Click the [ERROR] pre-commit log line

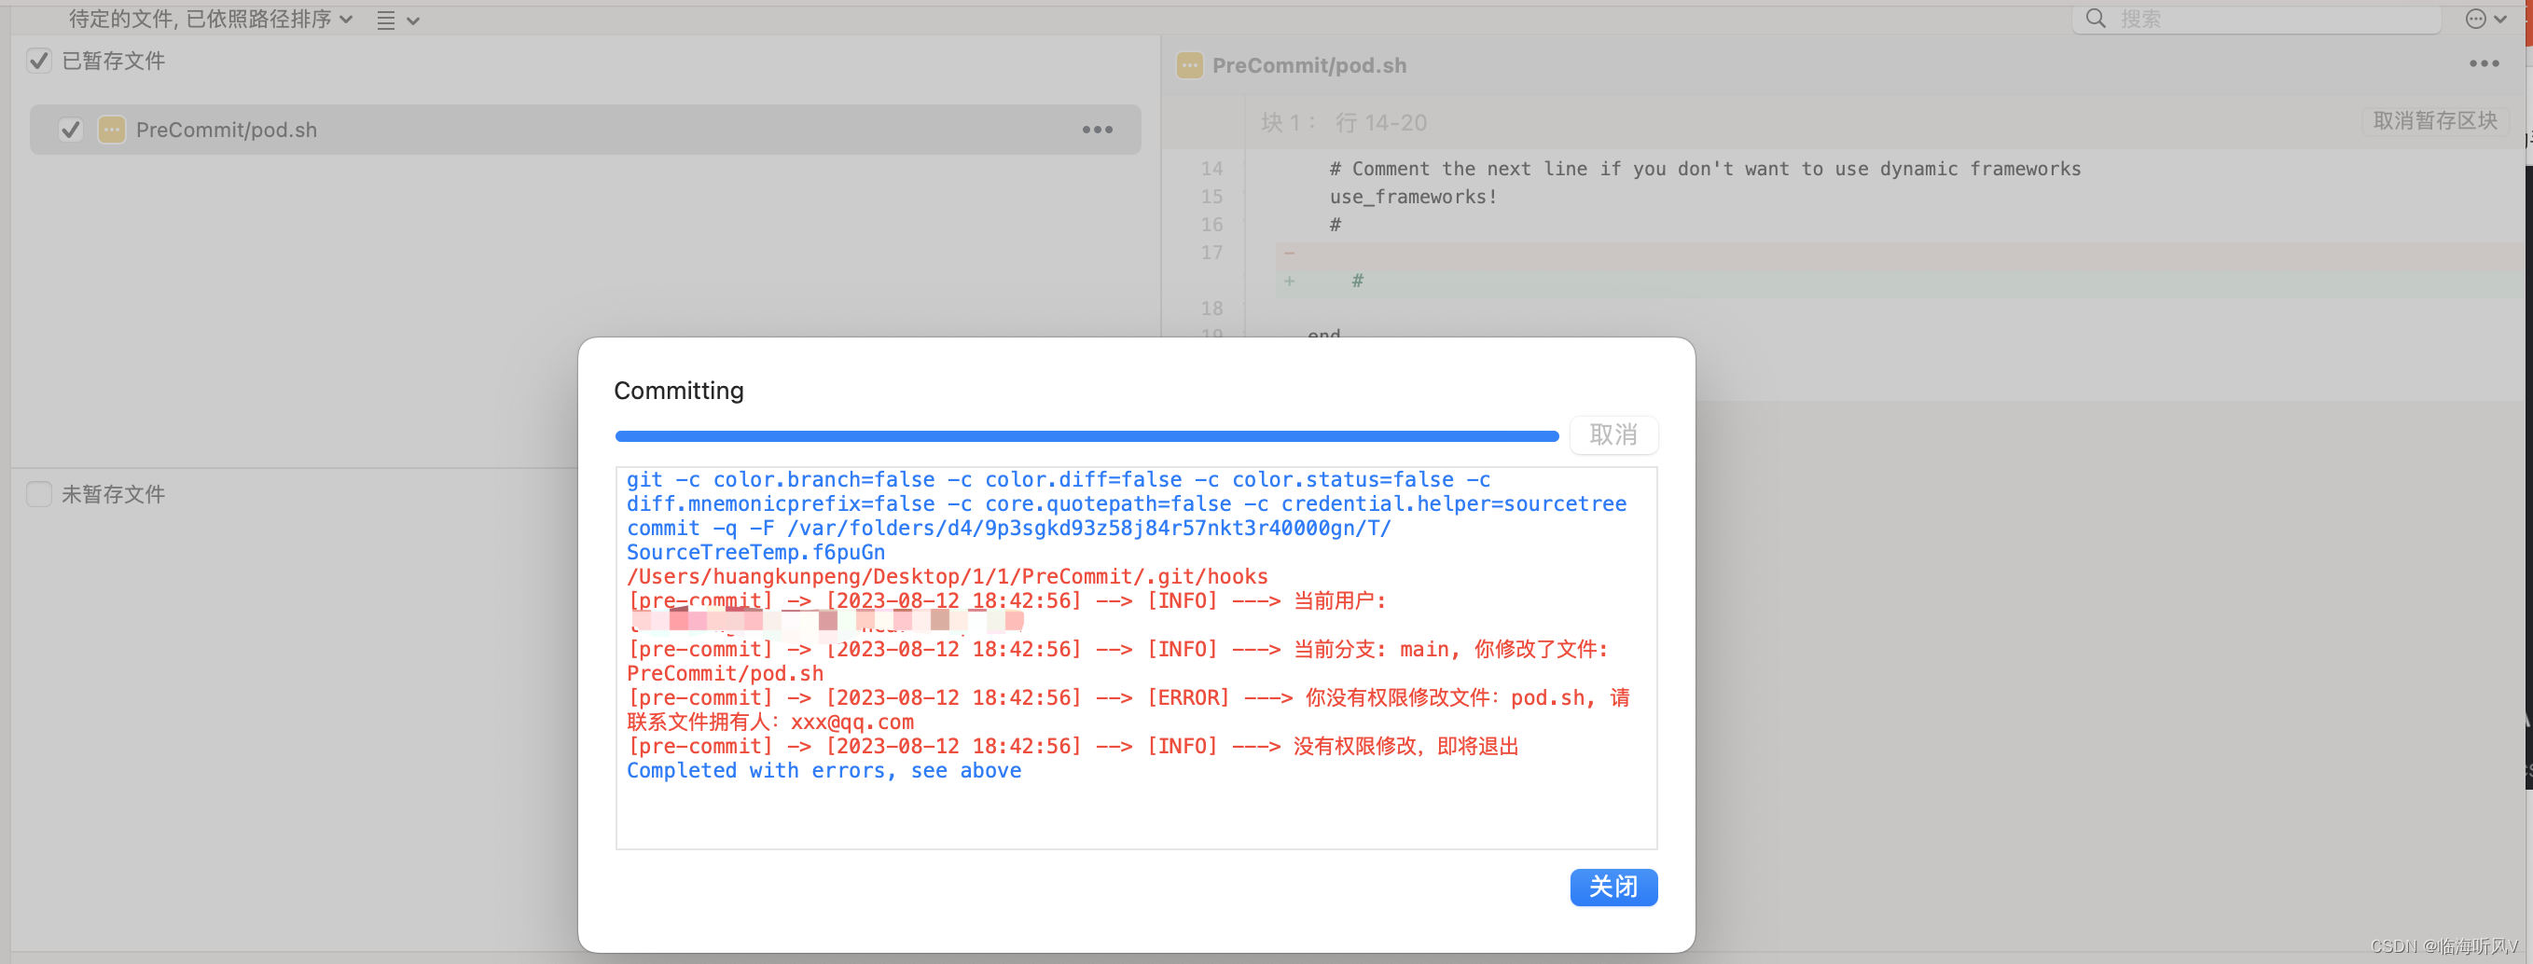click(1128, 709)
